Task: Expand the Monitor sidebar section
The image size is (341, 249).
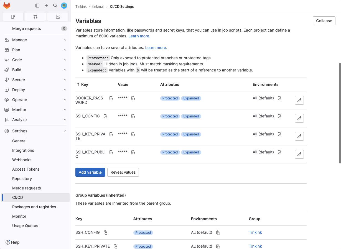Action: click(x=35, y=110)
